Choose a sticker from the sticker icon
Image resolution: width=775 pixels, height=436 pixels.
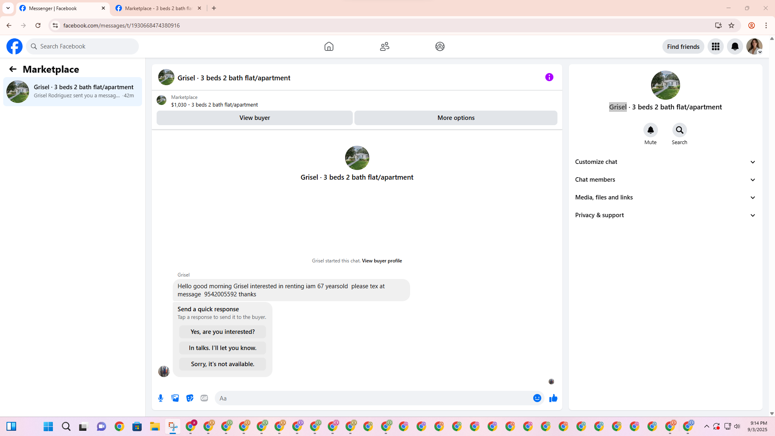click(x=190, y=398)
